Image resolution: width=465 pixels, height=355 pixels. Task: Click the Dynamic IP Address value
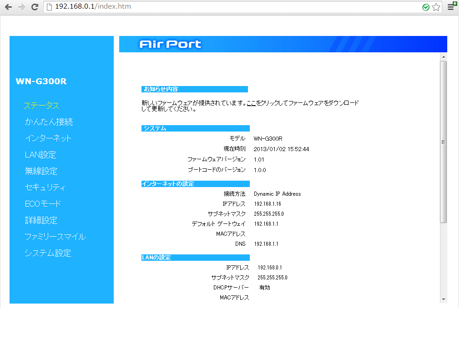pos(277,194)
